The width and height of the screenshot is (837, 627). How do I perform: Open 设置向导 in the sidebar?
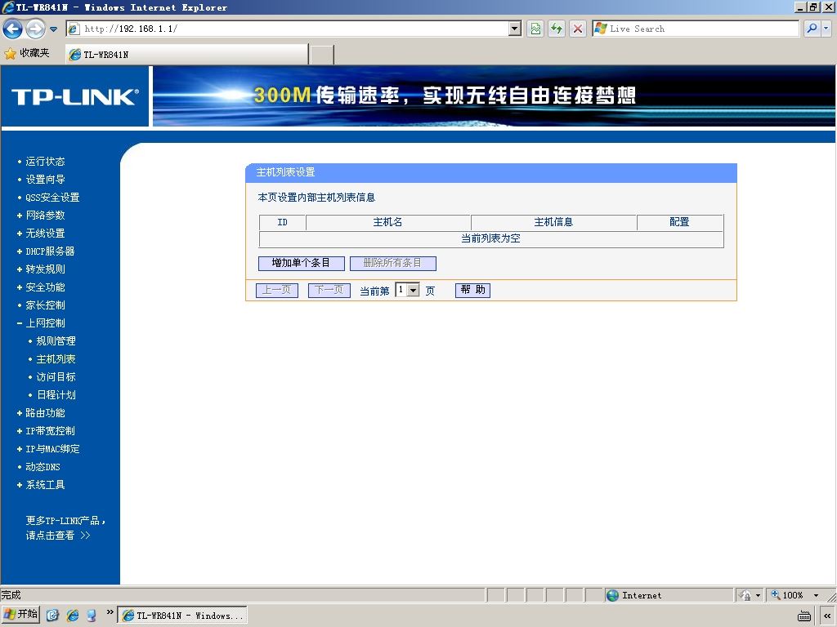click(46, 180)
